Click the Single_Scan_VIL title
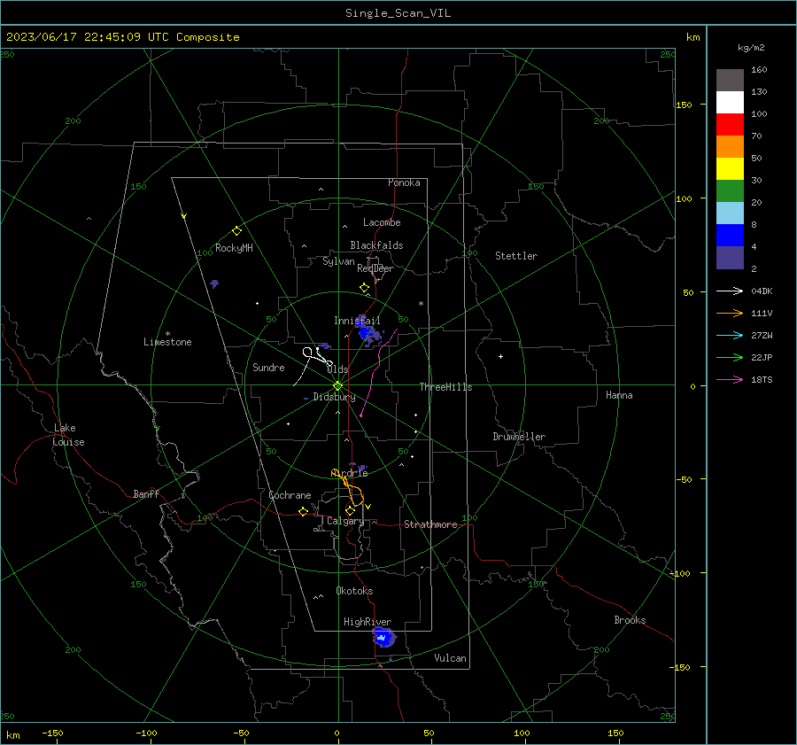 pos(398,13)
